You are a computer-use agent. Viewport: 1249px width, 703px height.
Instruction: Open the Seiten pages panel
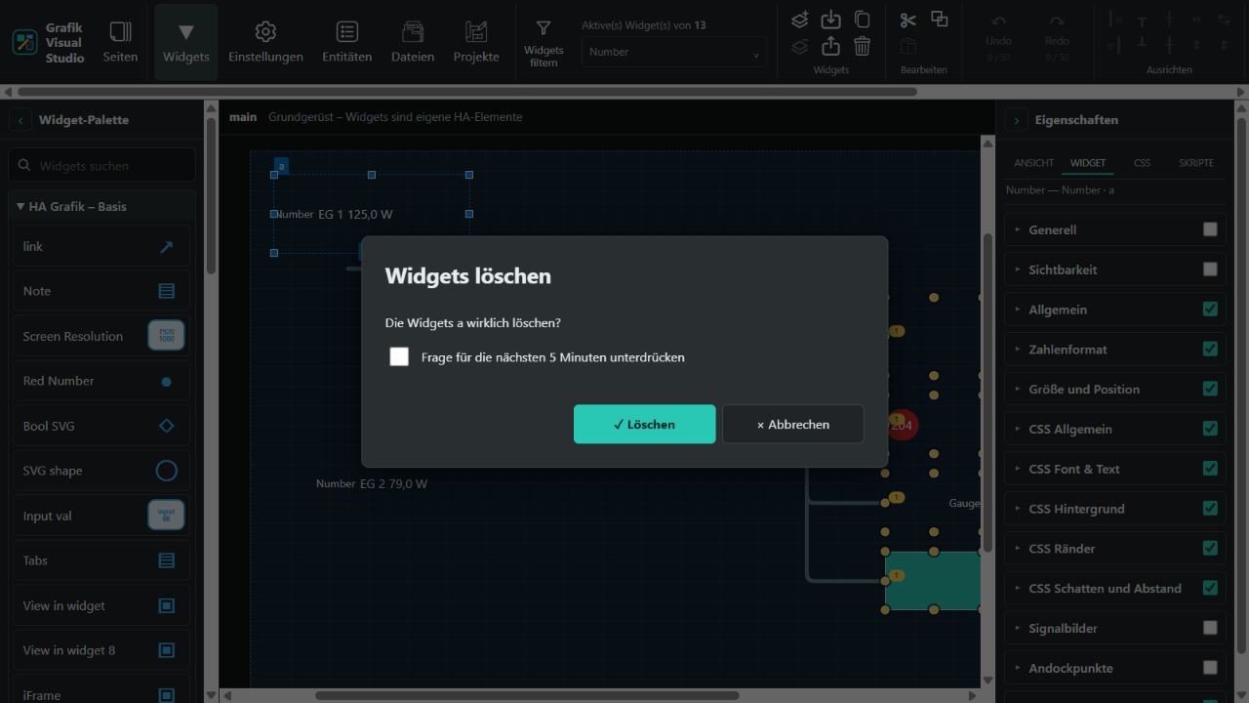click(x=120, y=42)
